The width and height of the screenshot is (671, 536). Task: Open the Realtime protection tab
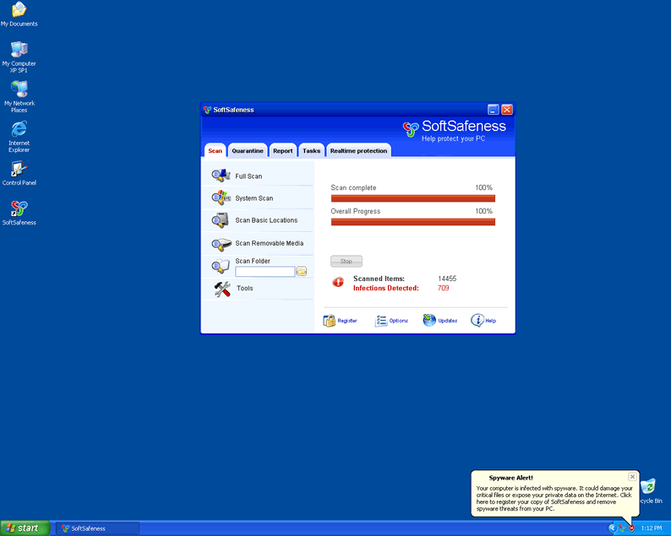(x=358, y=151)
